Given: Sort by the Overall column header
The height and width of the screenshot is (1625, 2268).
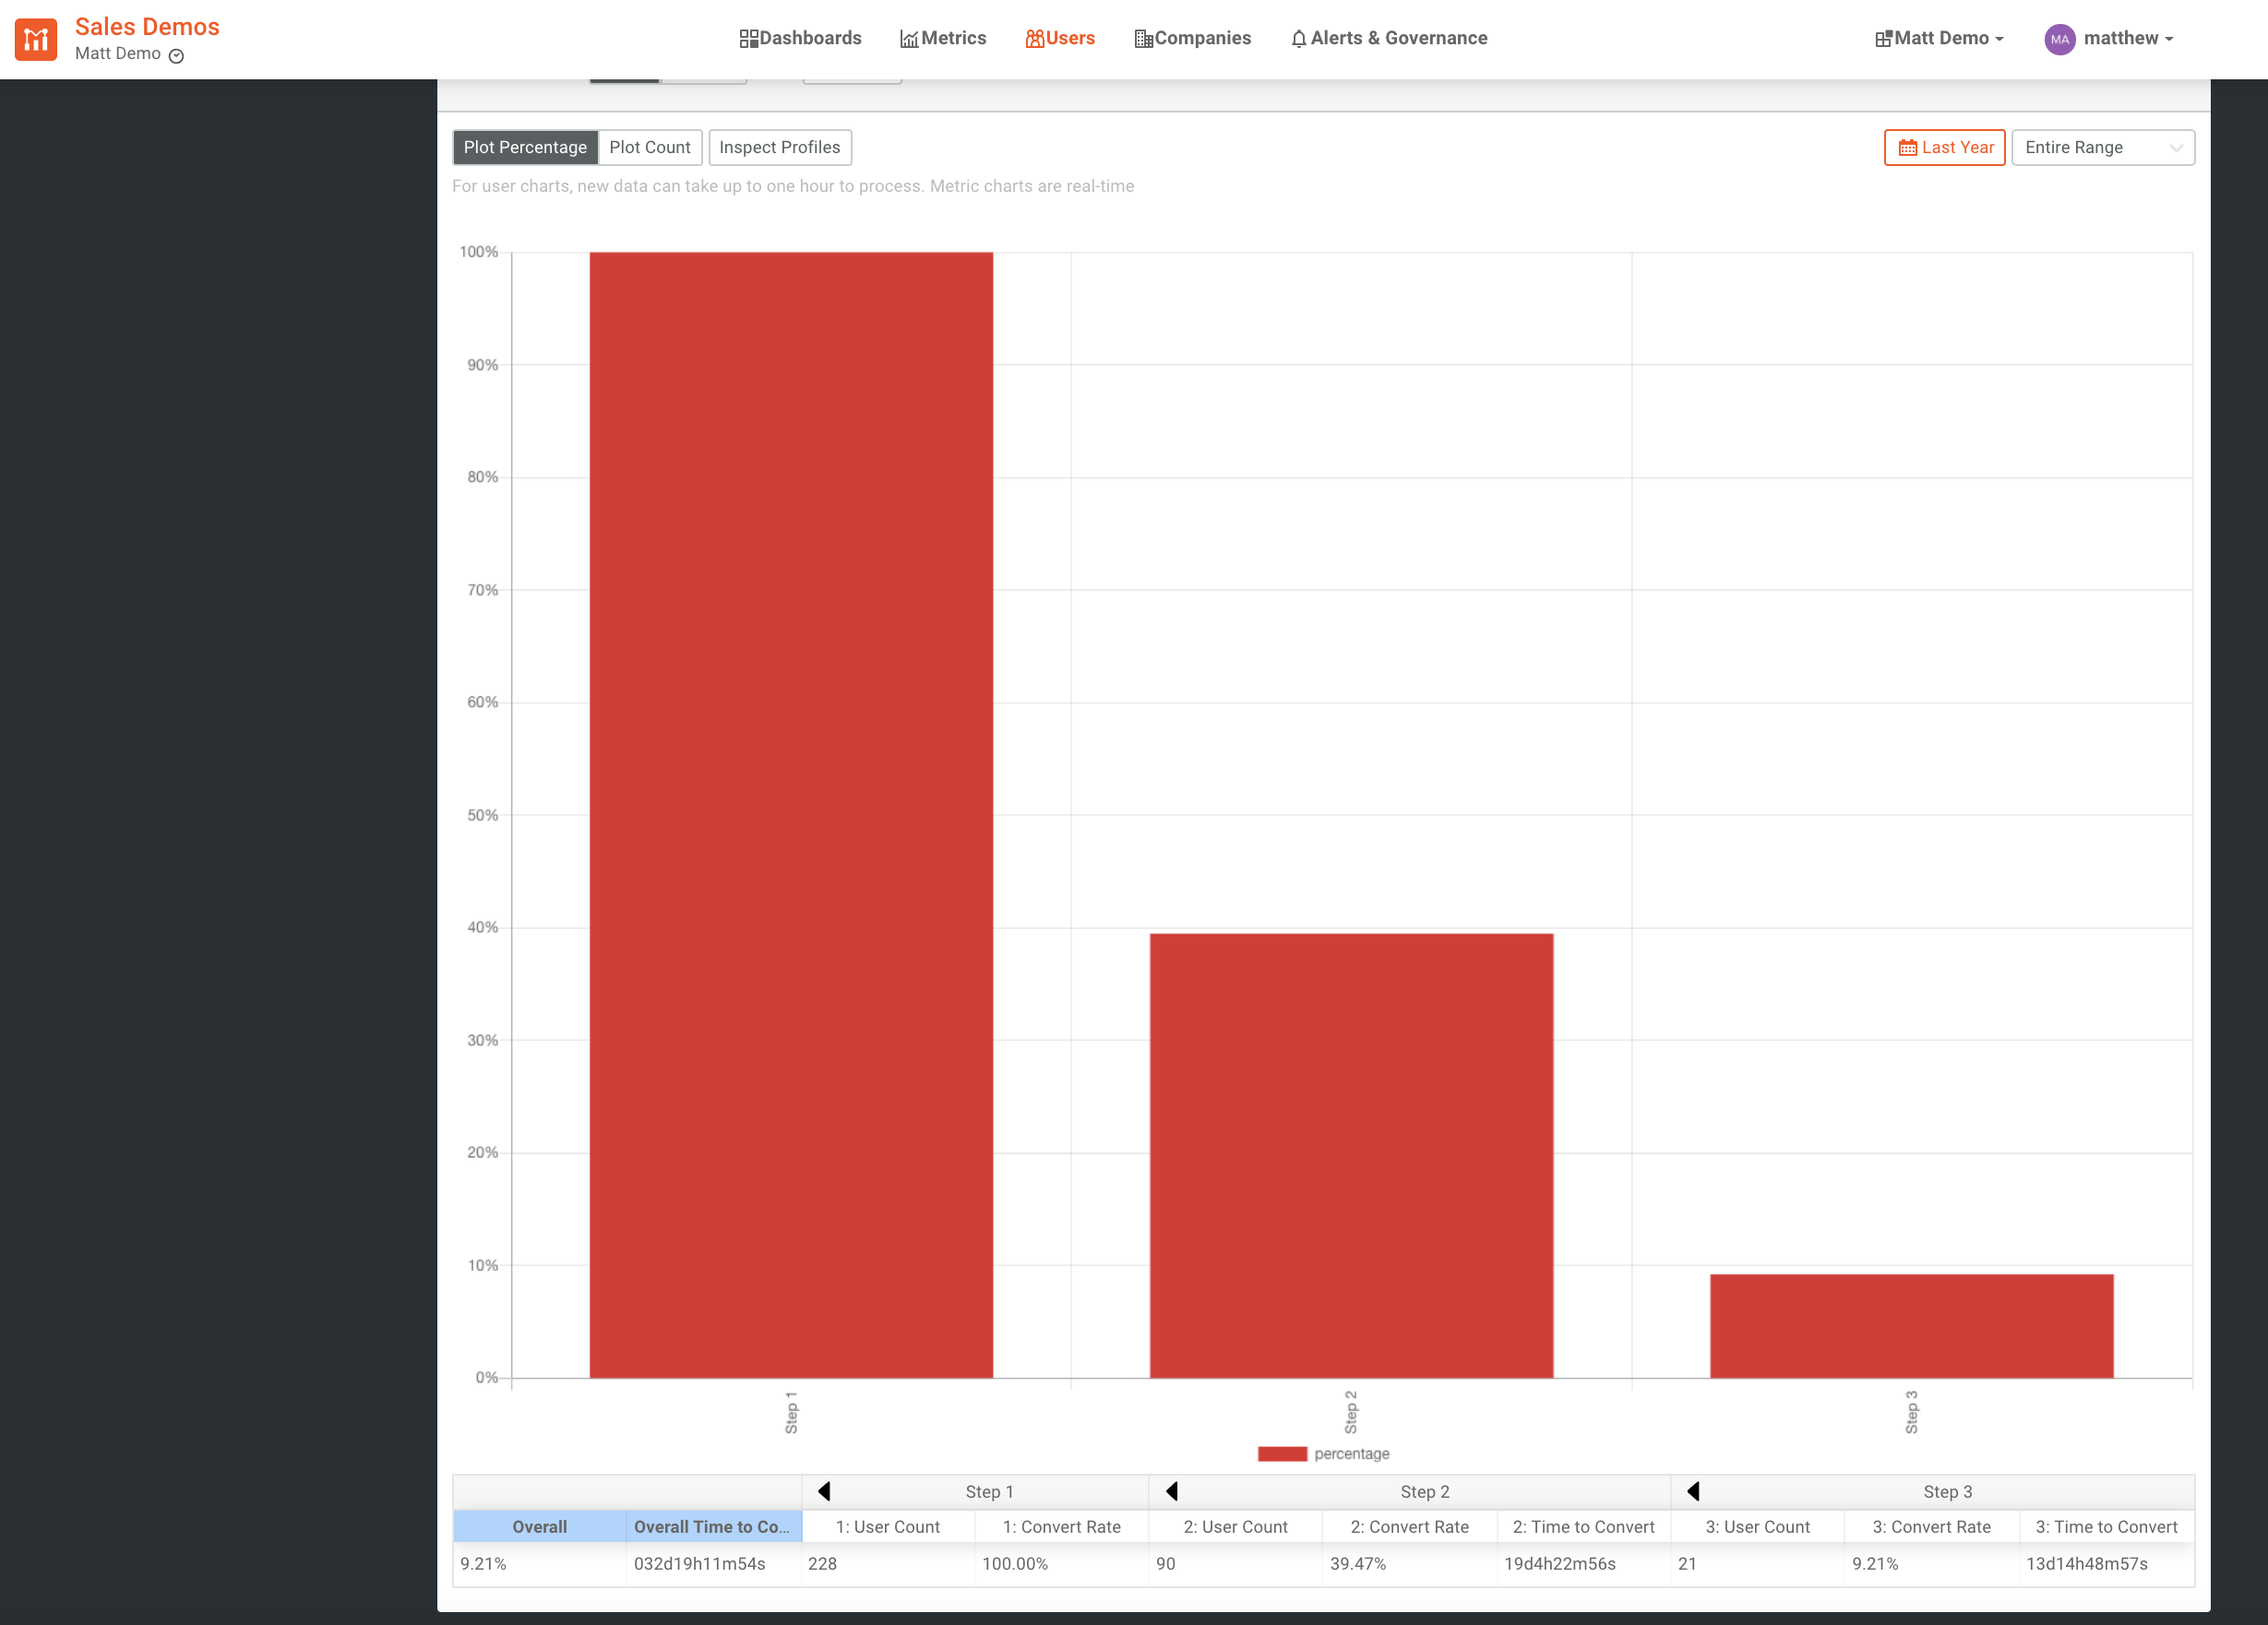Looking at the screenshot, I should [x=540, y=1526].
